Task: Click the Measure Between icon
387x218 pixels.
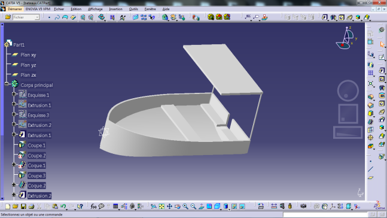Action: (x=274, y=207)
